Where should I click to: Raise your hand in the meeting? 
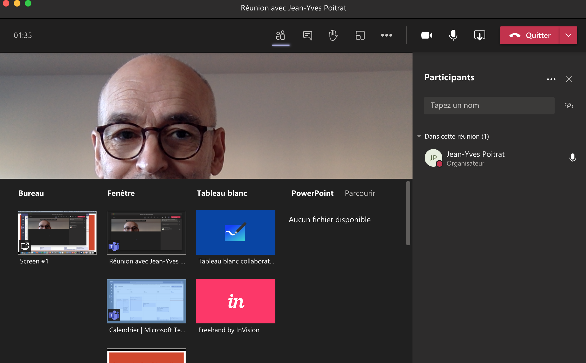[333, 35]
